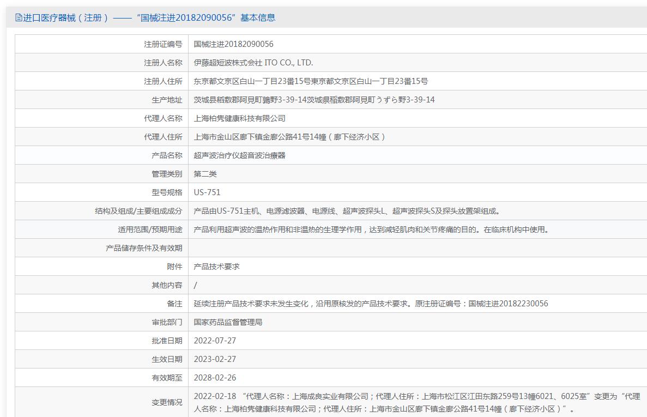Click effective date 2023-02-27
Viewport: 647px width, 417px height.
point(215,359)
